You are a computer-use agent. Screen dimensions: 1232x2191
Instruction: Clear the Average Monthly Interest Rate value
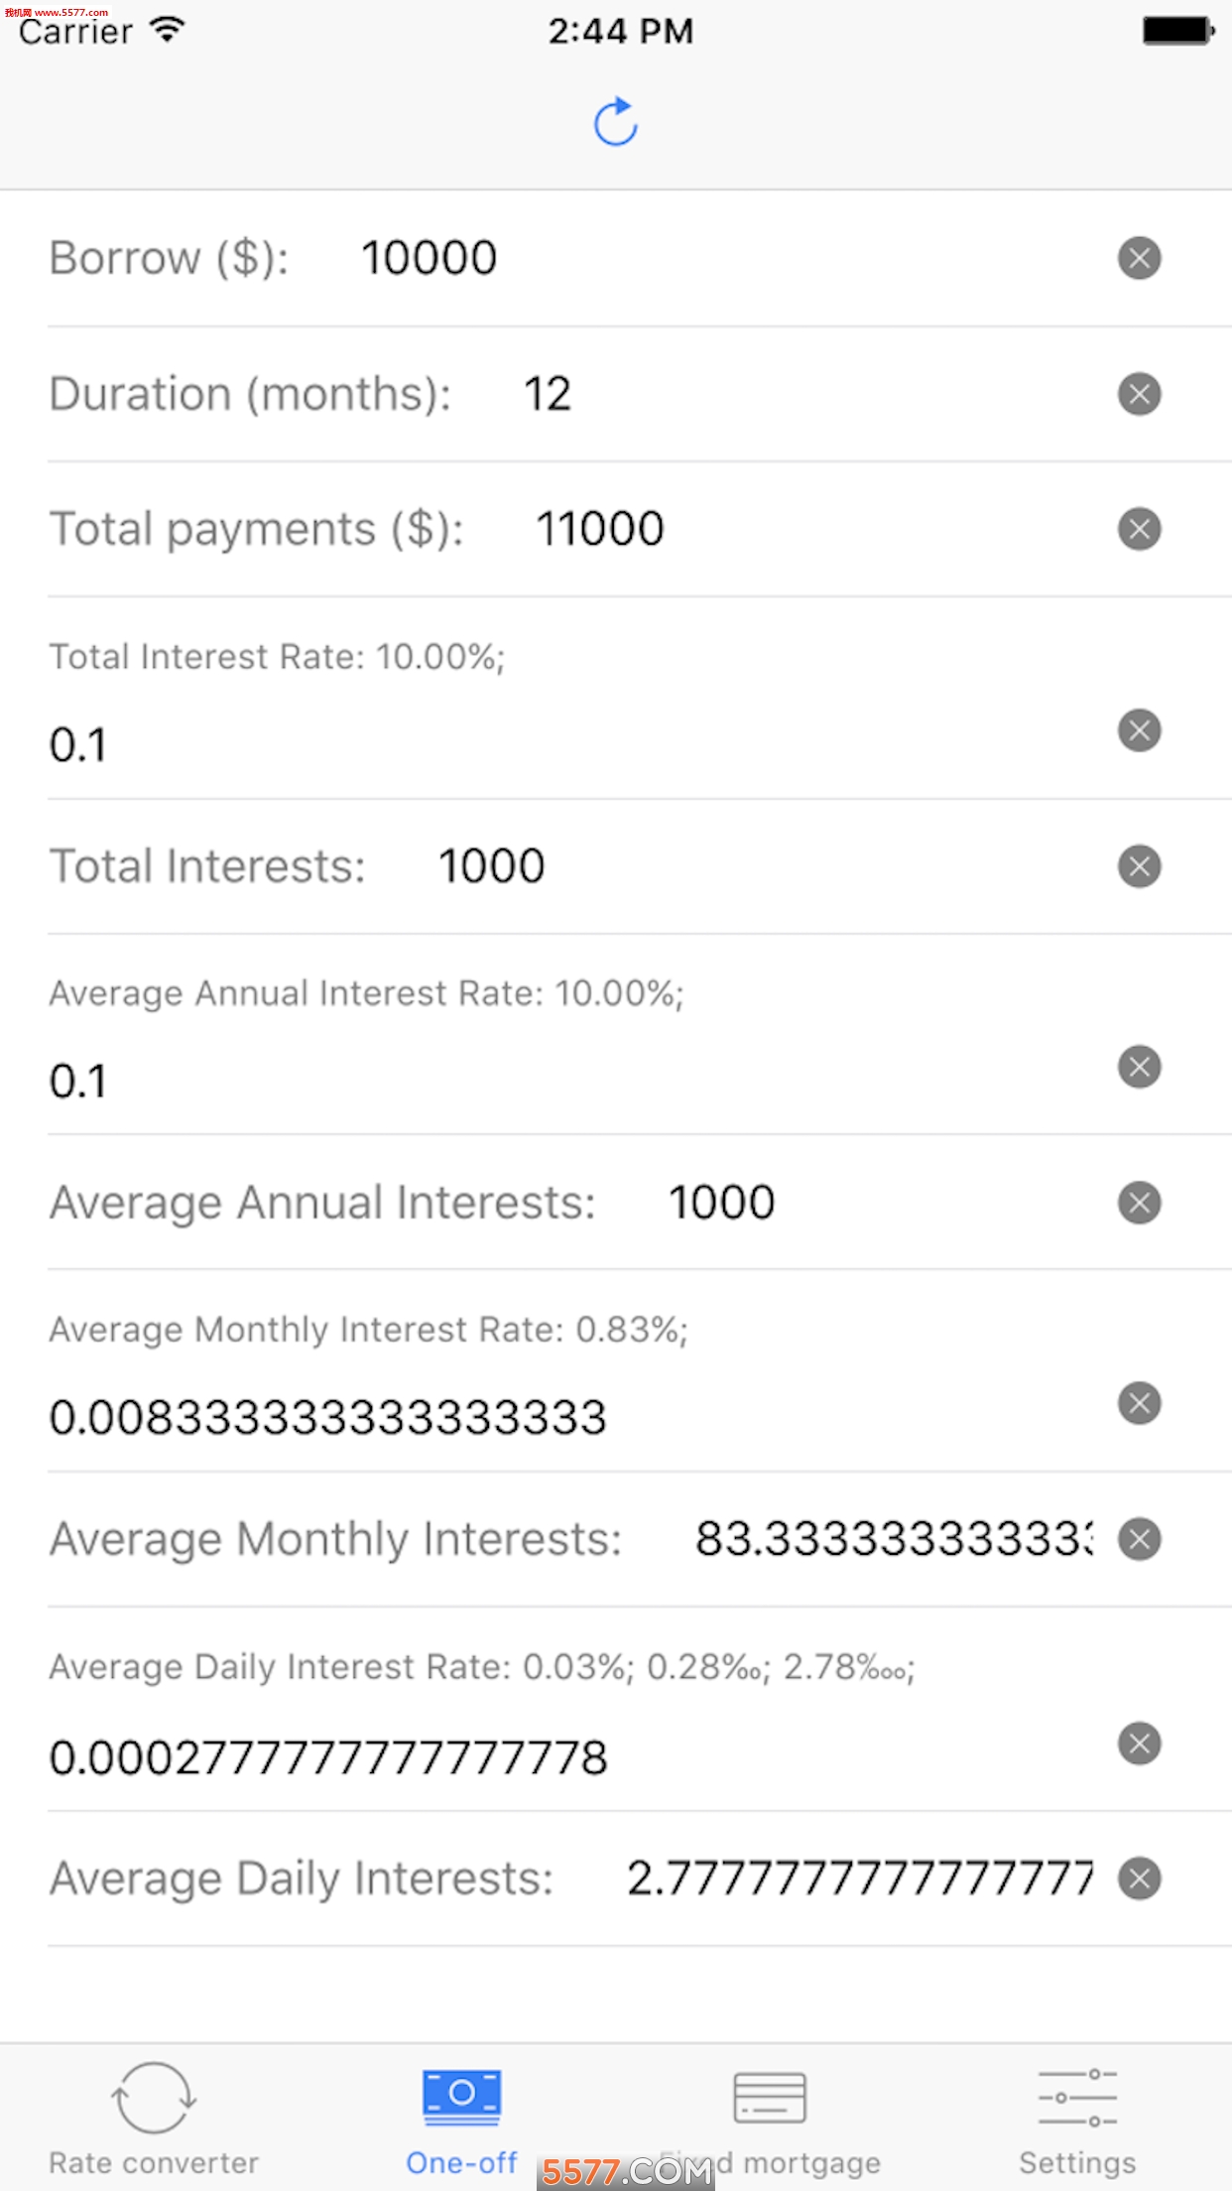pyautogui.click(x=1139, y=1404)
